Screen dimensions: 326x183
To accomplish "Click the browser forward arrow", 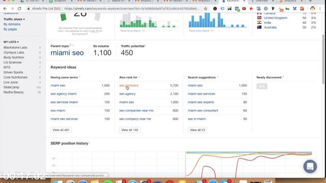I will (x=12, y=9).
